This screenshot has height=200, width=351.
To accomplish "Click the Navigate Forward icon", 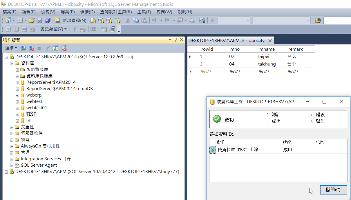I will (x=191, y=20).
